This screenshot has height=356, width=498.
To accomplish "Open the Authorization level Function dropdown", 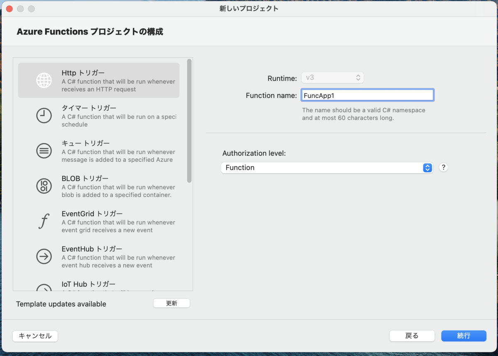I will pos(327,168).
